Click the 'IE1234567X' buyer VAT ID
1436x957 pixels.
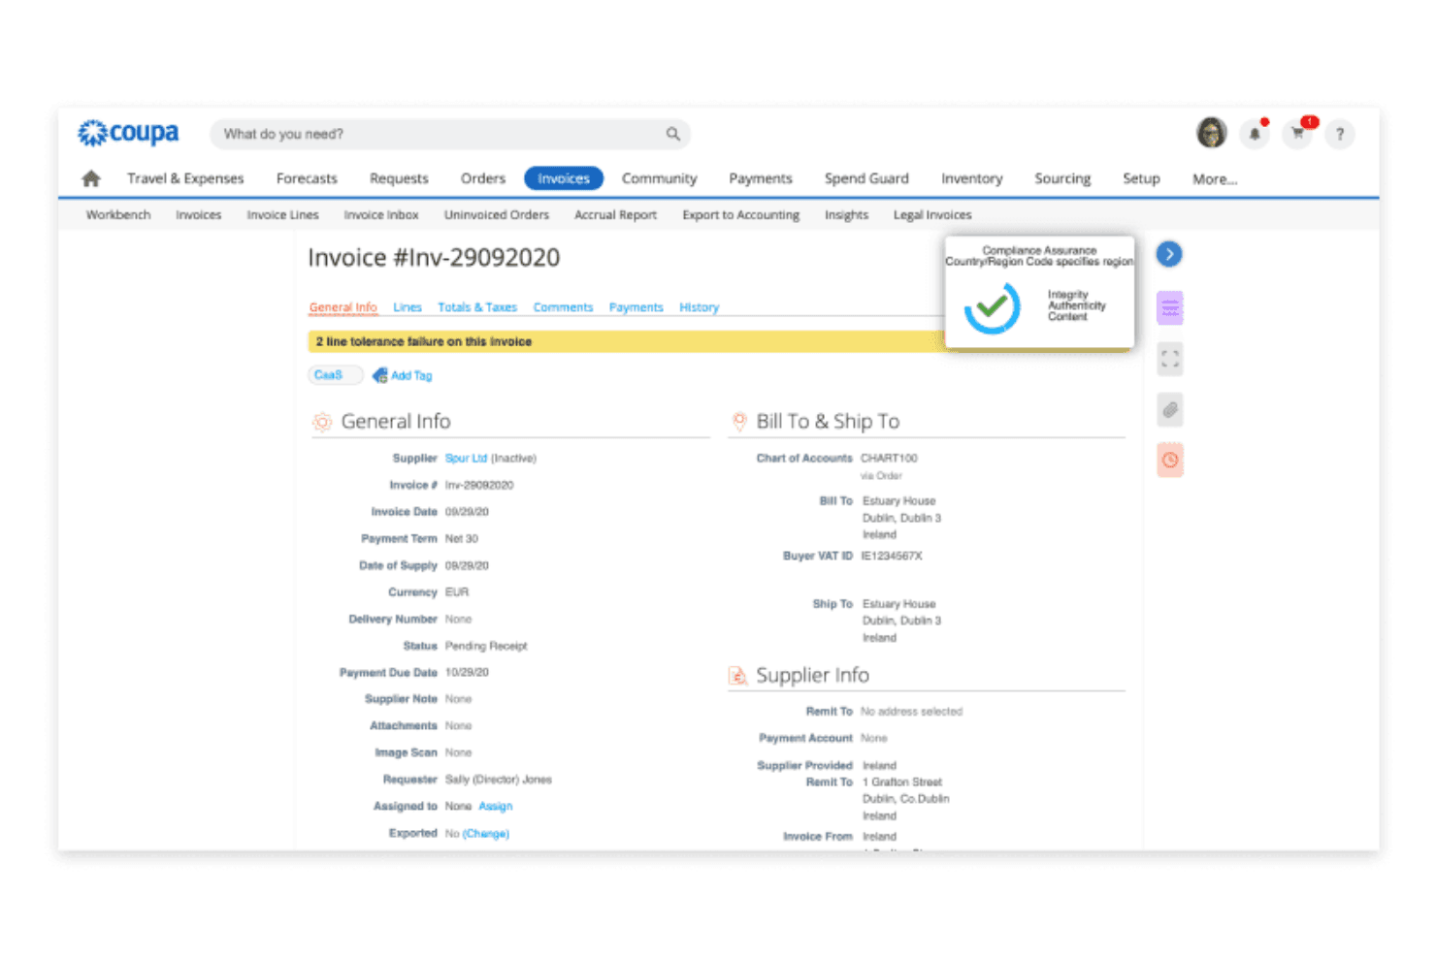892,557
